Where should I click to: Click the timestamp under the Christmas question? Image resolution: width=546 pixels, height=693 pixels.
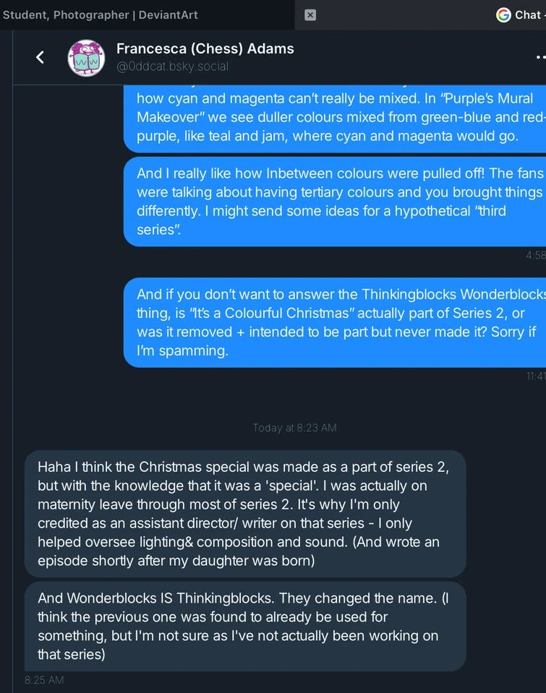click(536, 376)
